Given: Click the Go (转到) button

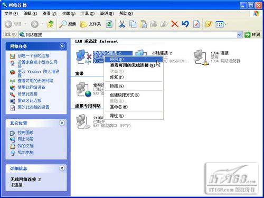Looking at the screenshot, I should pos(252,35).
